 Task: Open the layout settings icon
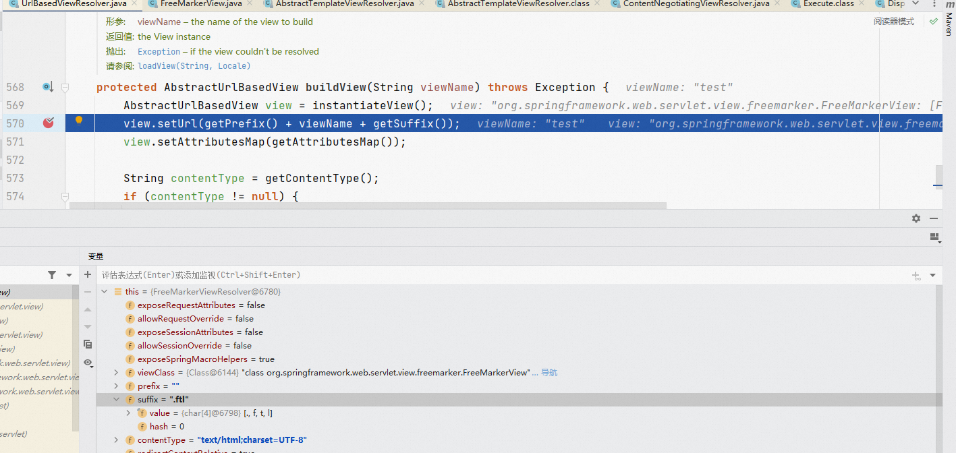tap(934, 237)
